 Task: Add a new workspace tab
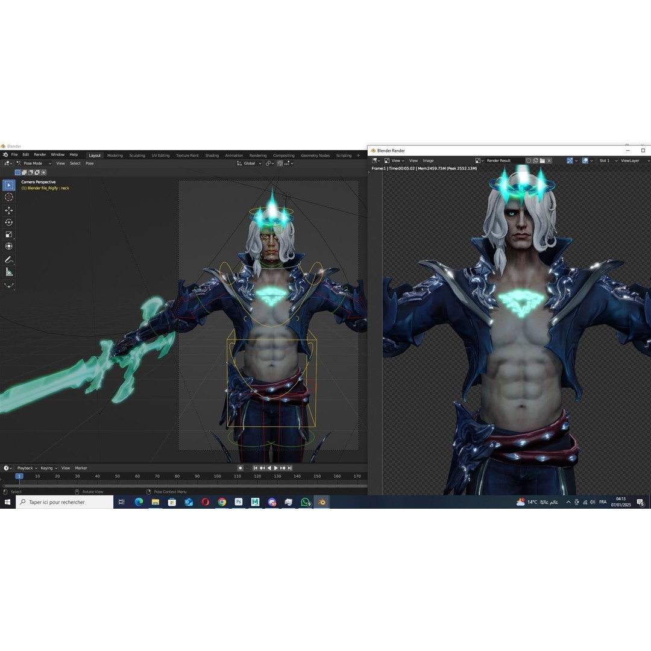pyautogui.click(x=358, y=156)
